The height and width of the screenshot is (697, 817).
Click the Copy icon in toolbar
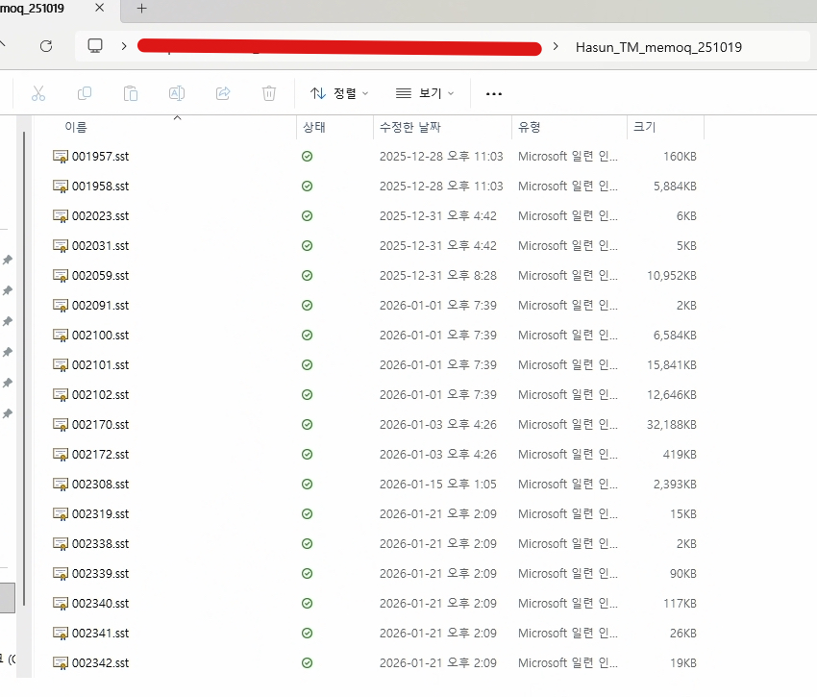pos(85,93)
